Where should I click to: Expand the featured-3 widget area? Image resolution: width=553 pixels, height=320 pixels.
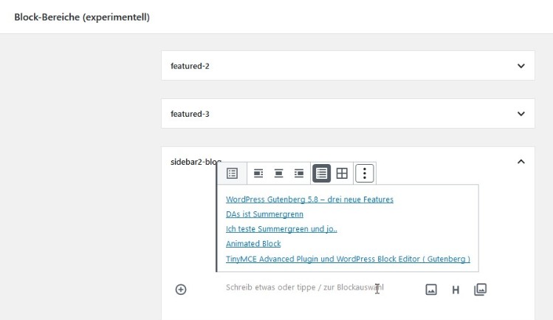[521, 114]
